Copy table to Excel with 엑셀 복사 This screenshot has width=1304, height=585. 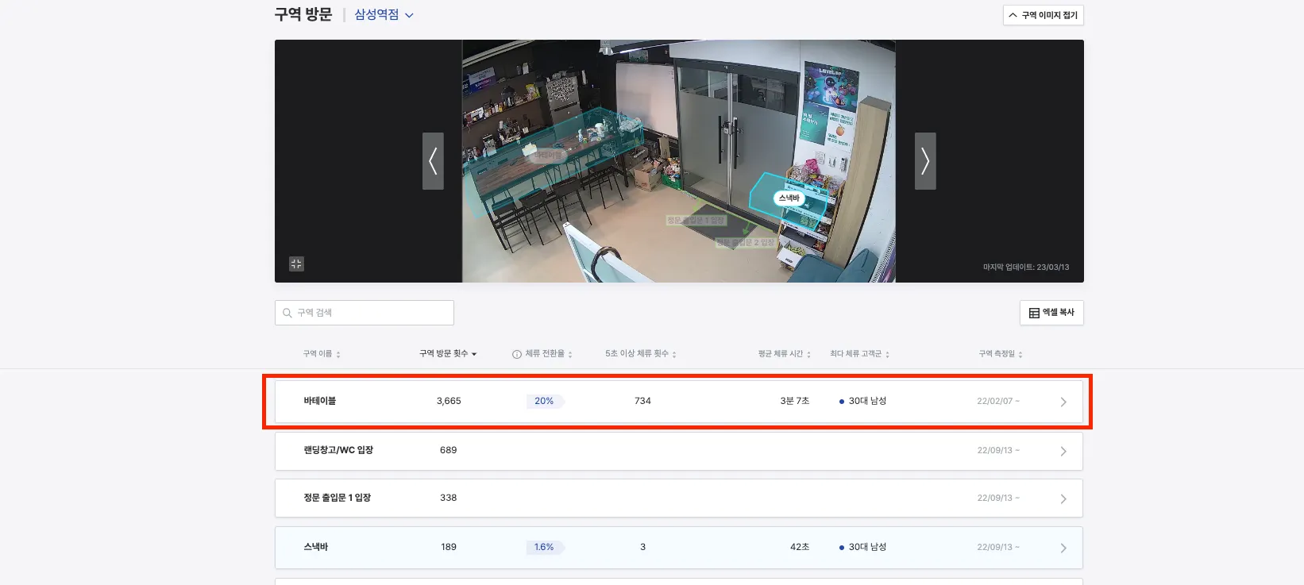pos(1051,313)
